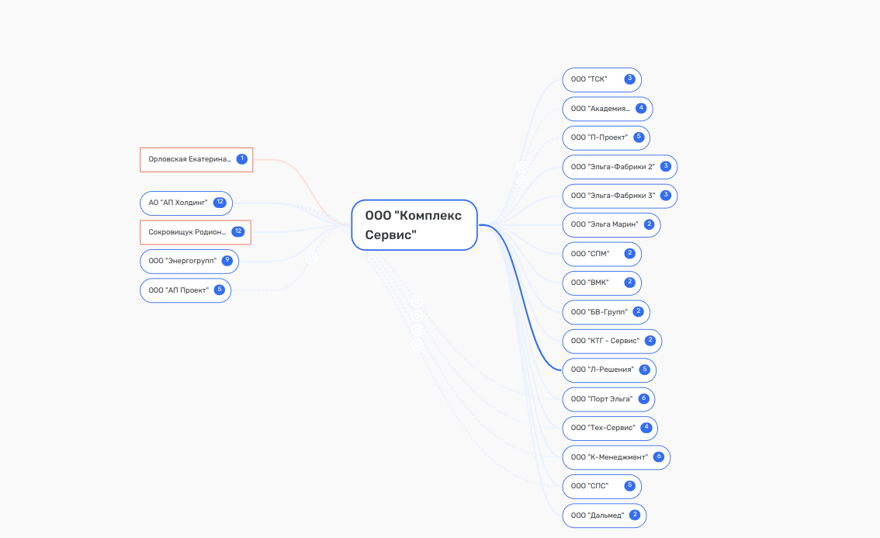Viewport: 880px width, 538px height.
Task: Click badge 4 on ООО "Тех-Сервис"
Action: click(x=646, y=428)
